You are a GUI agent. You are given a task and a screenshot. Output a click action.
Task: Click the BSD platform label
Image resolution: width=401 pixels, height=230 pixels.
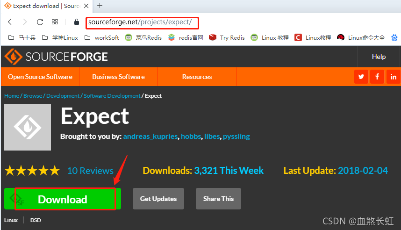point(36,220)
